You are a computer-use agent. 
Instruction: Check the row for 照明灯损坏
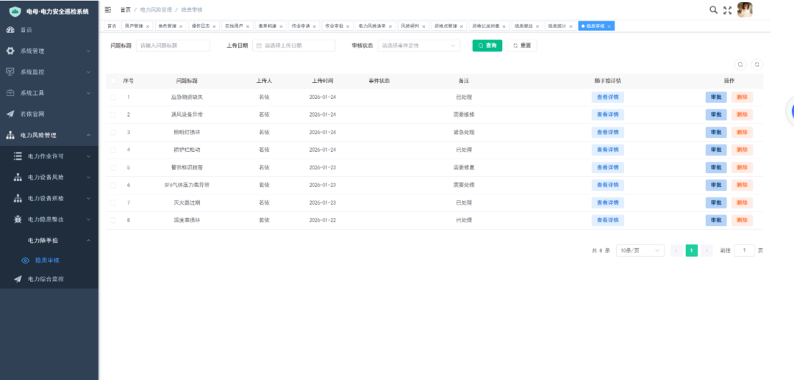tap(113, 132)
